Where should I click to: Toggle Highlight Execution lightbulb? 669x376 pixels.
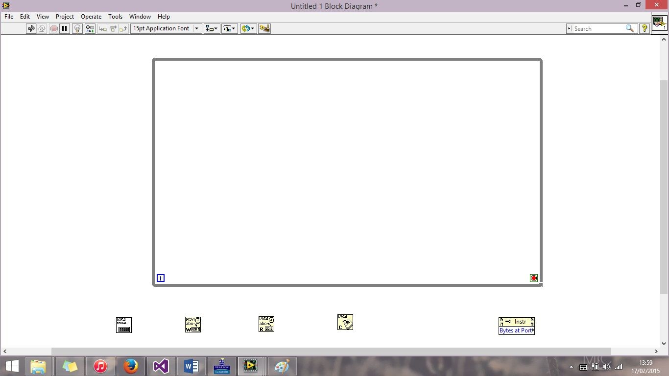77,28
